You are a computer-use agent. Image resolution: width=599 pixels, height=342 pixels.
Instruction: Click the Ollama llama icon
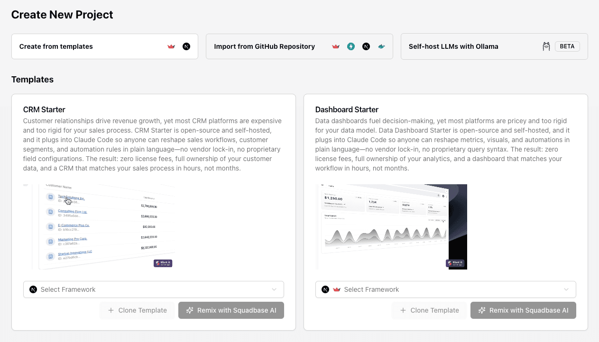[x=546, y=46]
